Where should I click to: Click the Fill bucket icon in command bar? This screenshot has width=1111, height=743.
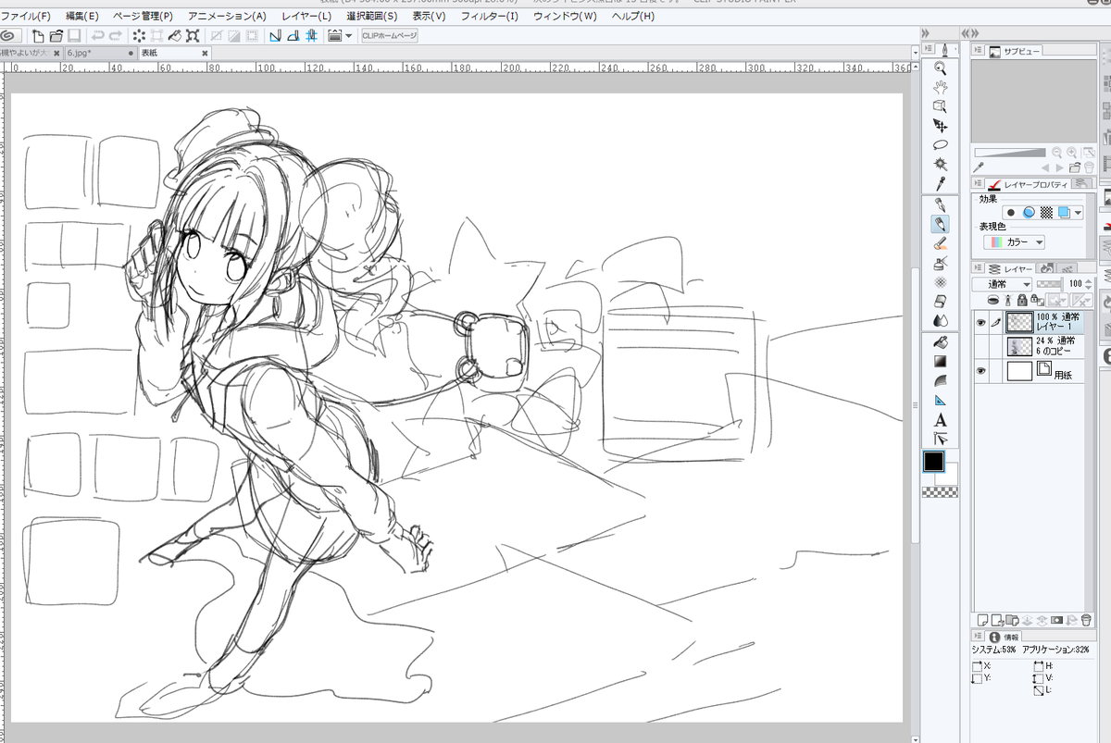point(175,36)
